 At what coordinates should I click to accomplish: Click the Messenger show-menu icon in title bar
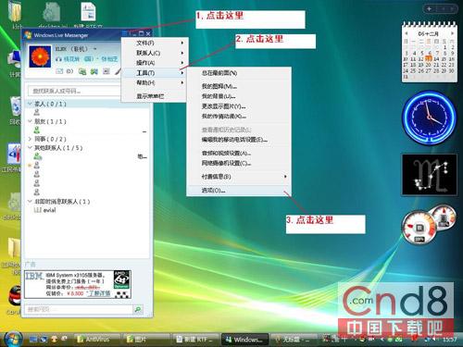[124, 33]
